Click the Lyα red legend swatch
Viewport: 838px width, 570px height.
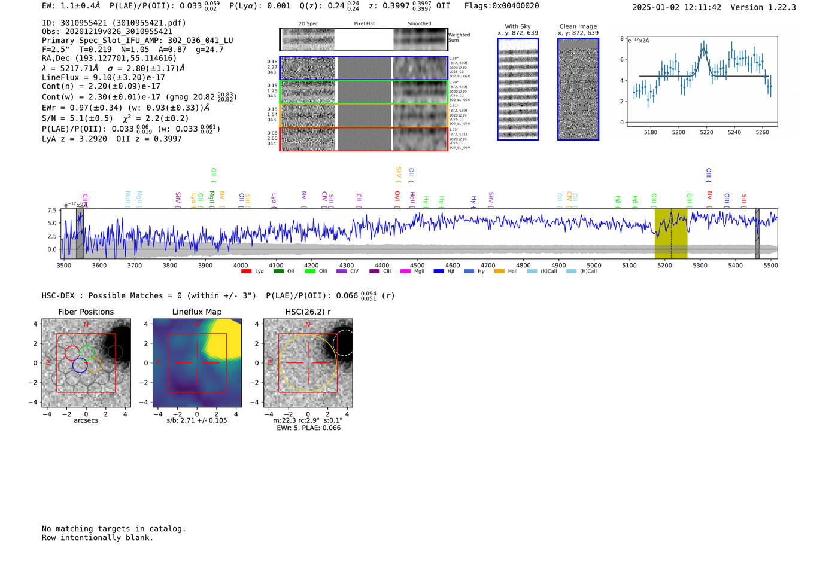(x=246, y=272)
